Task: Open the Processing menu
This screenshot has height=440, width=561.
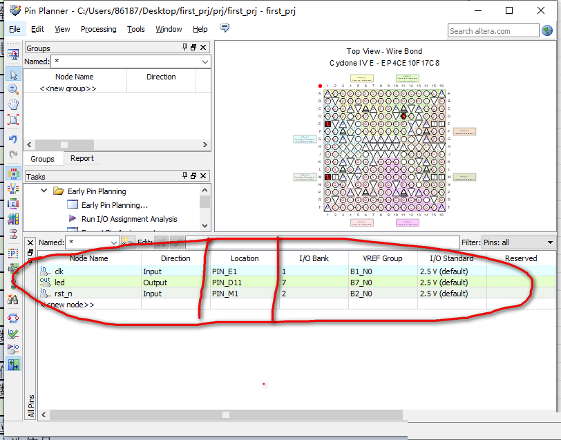Action: (x=98, y=29)
